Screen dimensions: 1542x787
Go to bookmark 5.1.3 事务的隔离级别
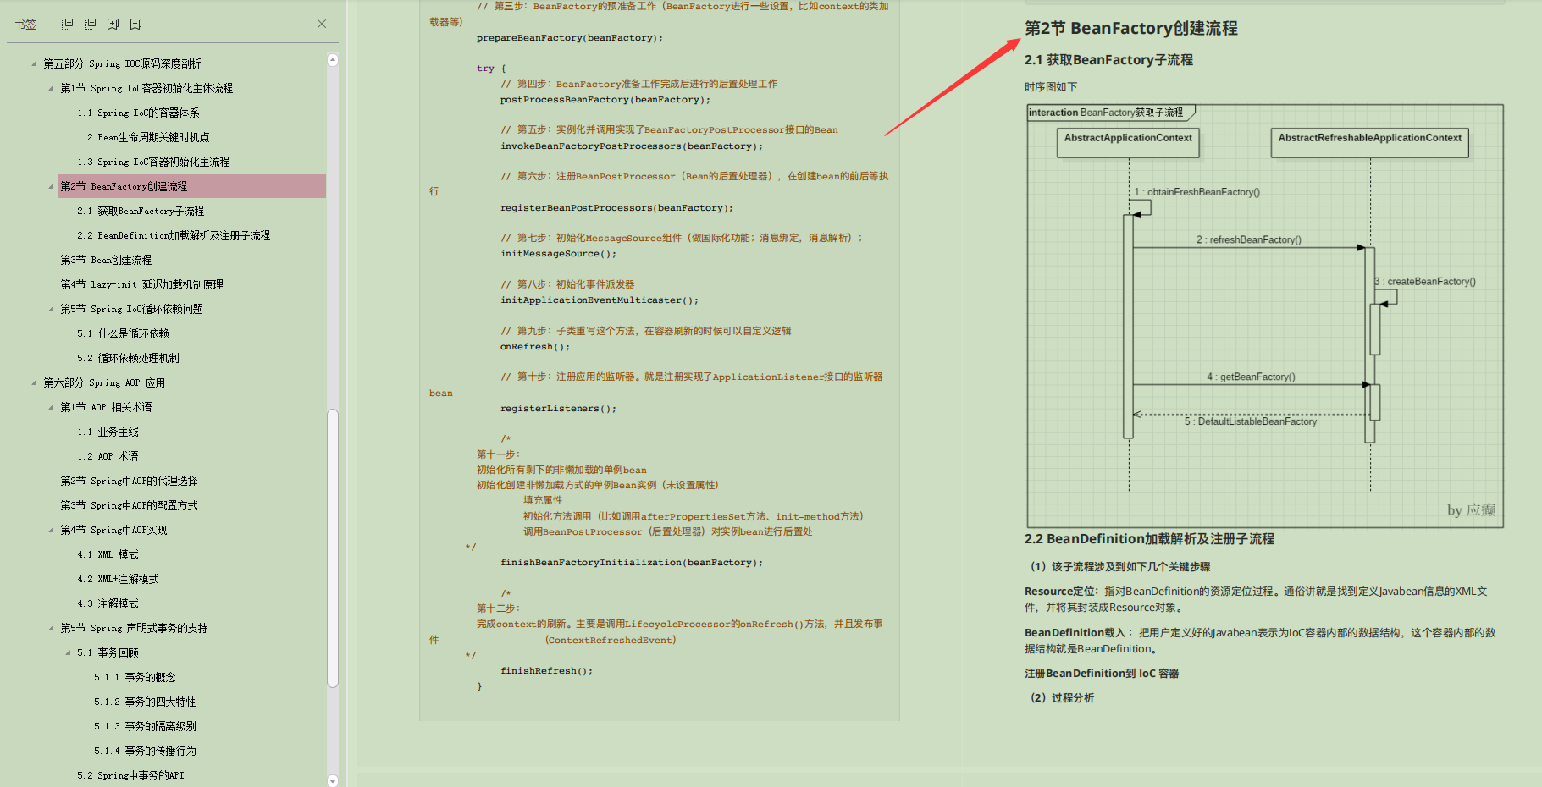point(145,726)
